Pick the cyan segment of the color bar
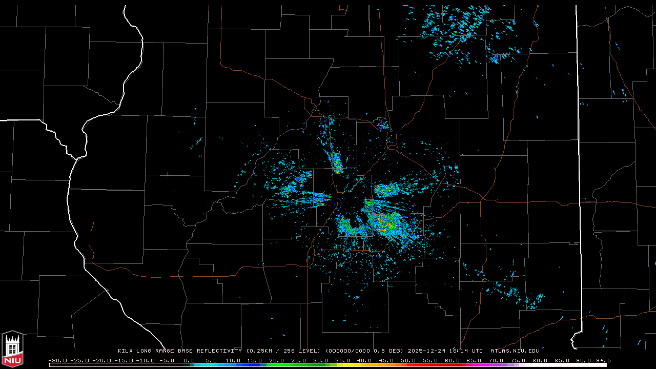The width and height of the screenshot is (656, 369). tap(205, 365)
